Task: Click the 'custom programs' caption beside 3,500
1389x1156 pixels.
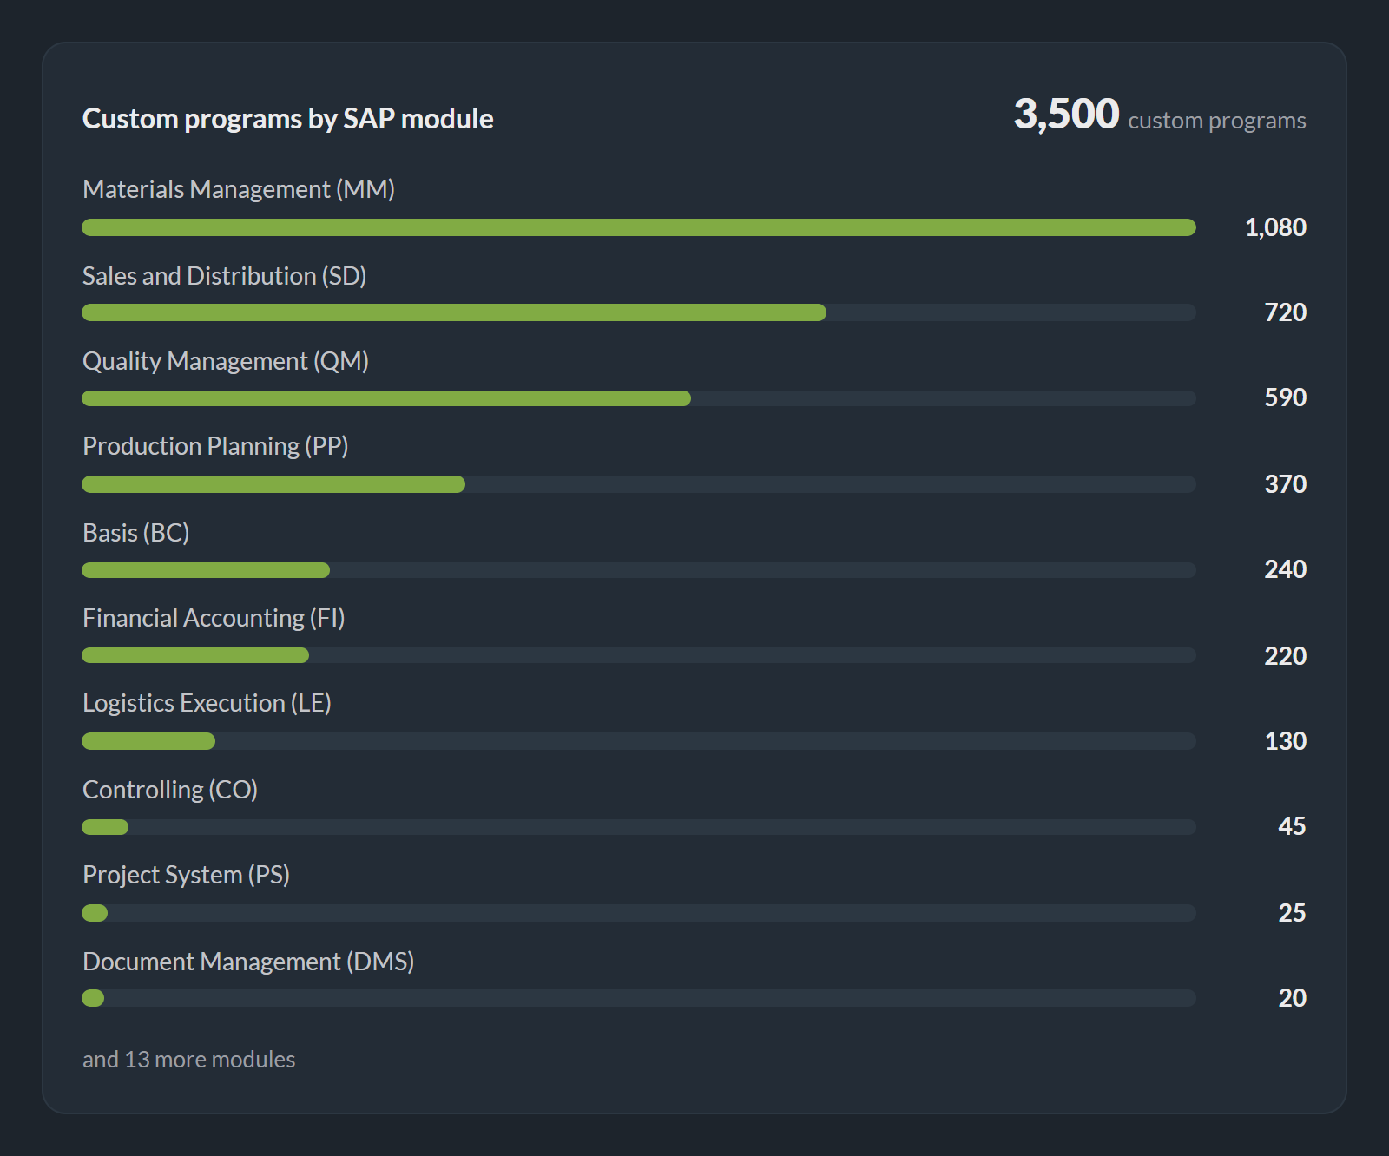Action: 1217,122
